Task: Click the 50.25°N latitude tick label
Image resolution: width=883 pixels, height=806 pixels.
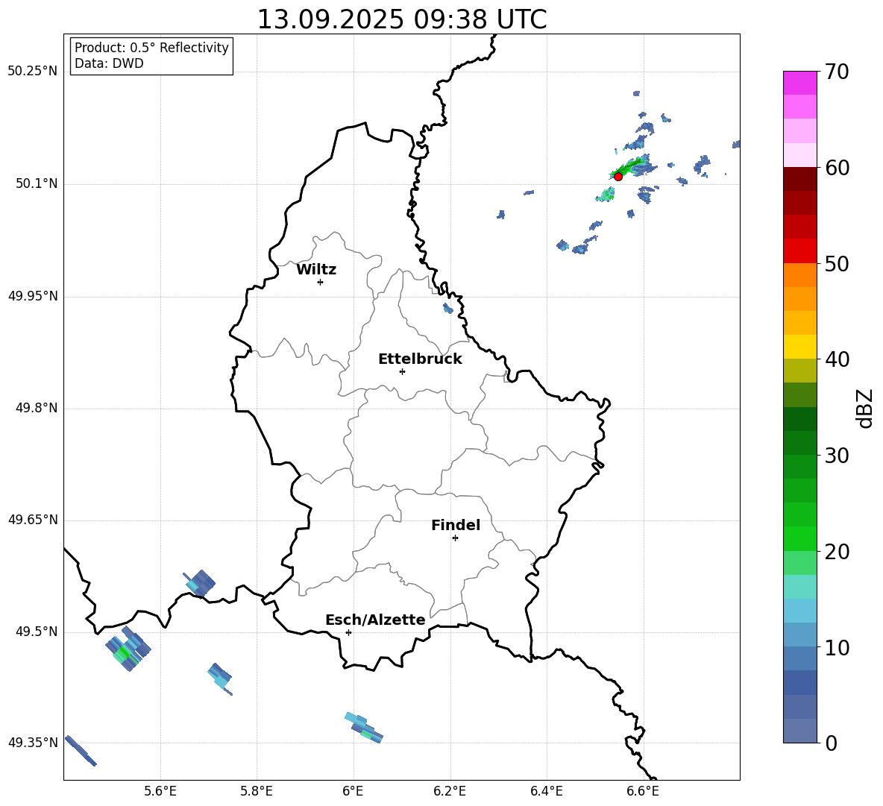Action: pyautogui.click(x=33, y=72)
